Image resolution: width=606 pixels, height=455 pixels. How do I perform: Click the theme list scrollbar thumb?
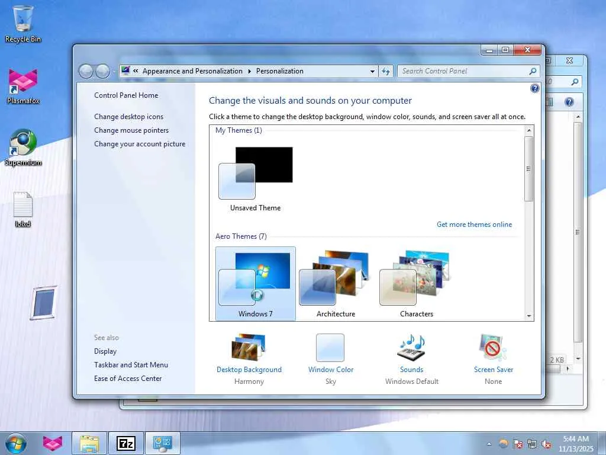pos(529,169)
